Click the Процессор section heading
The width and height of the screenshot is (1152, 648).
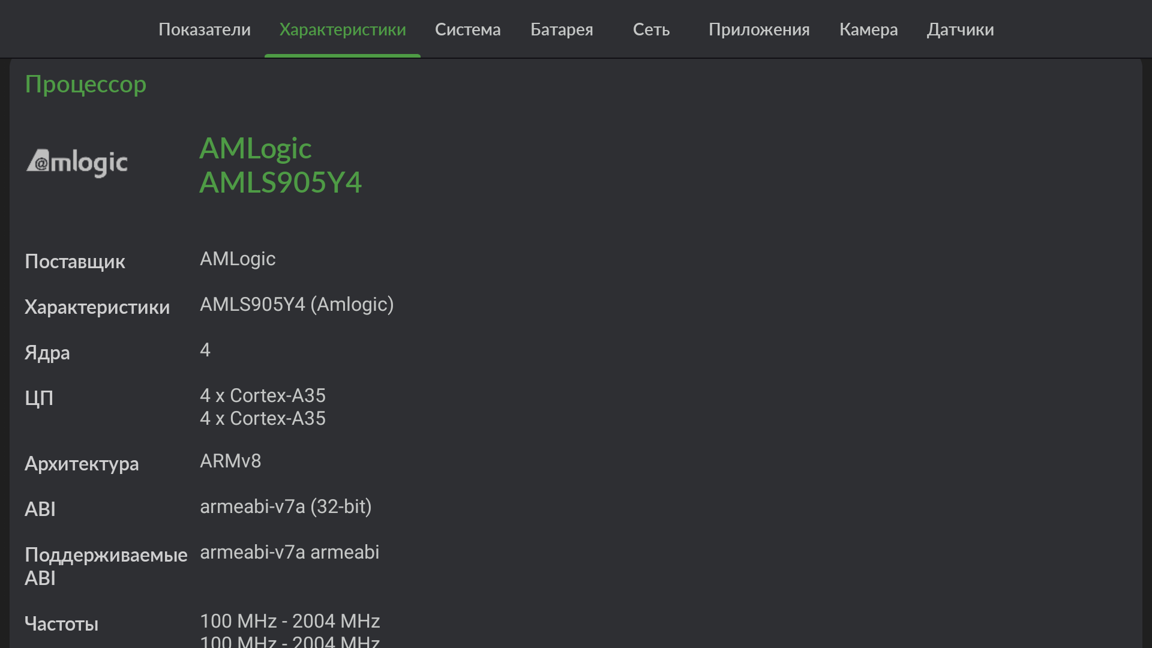click(x=86, y=84)
